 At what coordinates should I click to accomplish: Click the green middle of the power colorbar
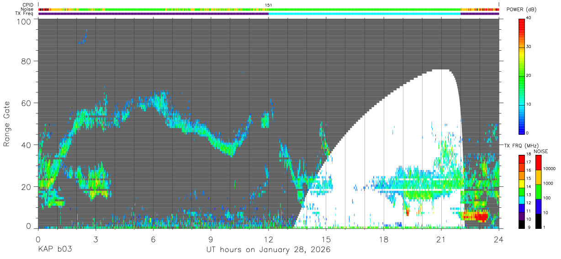[x=522, y=76]
